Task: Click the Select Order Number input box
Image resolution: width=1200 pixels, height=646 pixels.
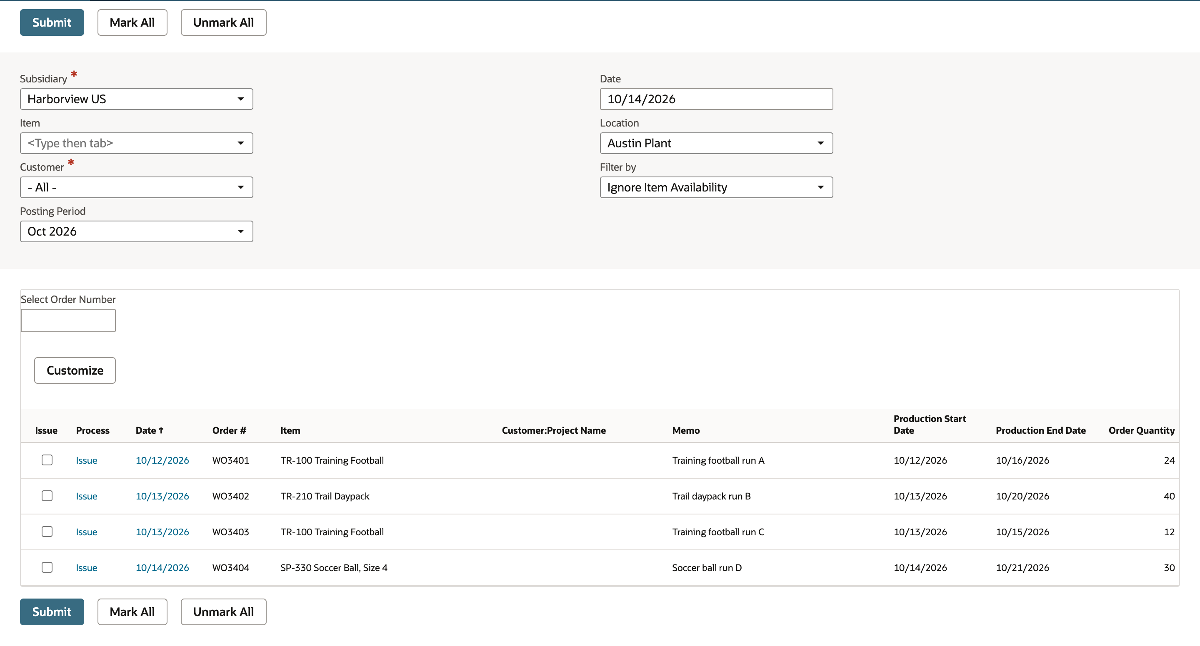Action: click(x=68, y=321)
